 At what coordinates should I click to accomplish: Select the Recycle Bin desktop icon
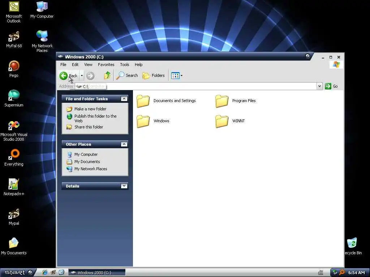[x=352, y=246]
